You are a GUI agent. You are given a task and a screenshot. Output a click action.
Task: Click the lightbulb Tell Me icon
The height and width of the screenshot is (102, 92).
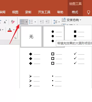(x=88, y=12)
